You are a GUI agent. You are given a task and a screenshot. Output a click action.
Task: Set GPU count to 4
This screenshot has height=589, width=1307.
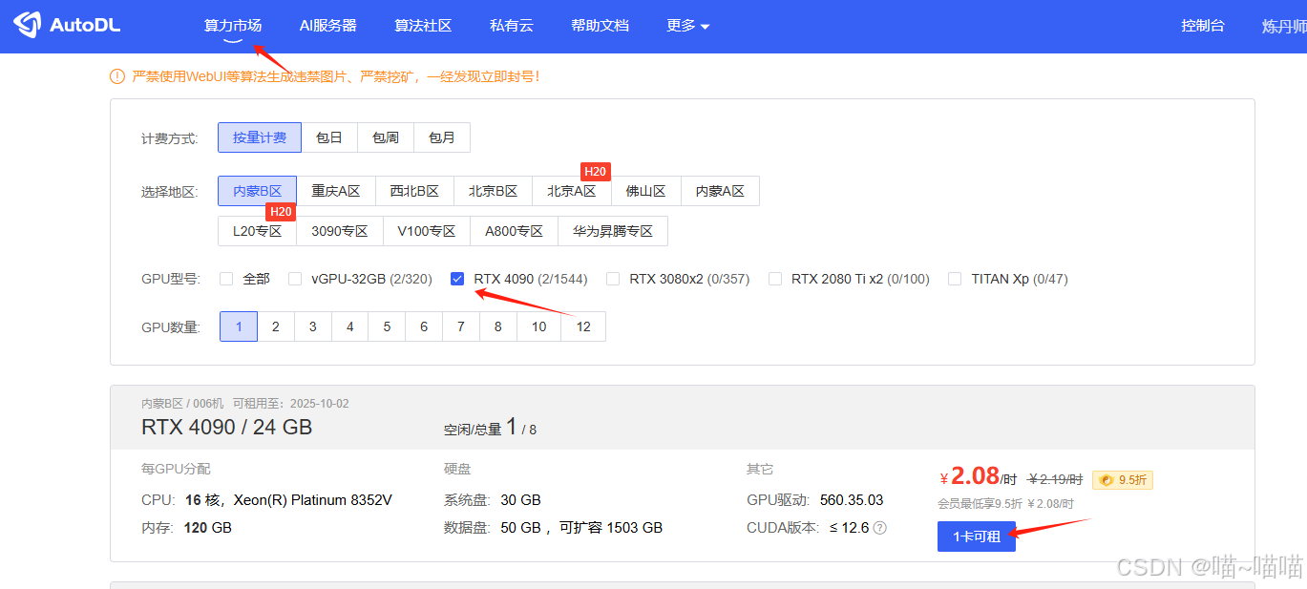click(350, 326)
